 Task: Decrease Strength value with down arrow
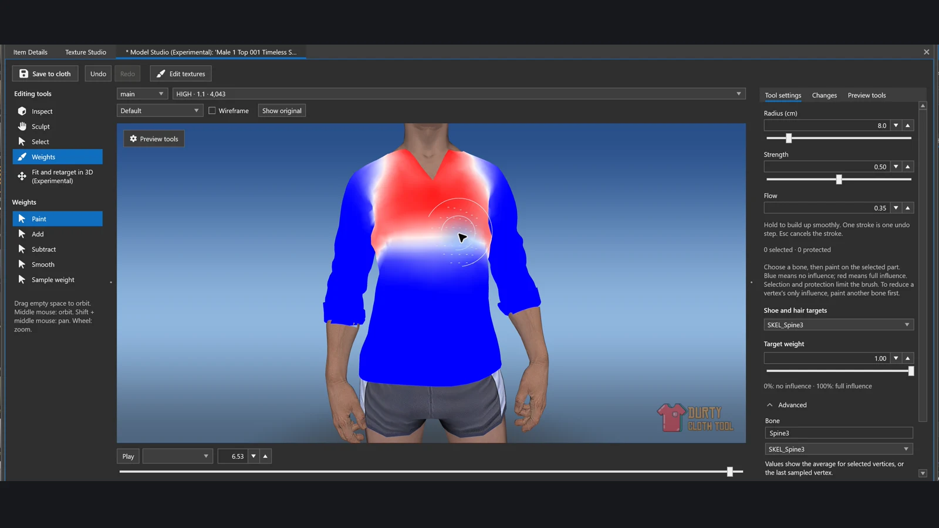pyautogui.click(x=896, y=167)
